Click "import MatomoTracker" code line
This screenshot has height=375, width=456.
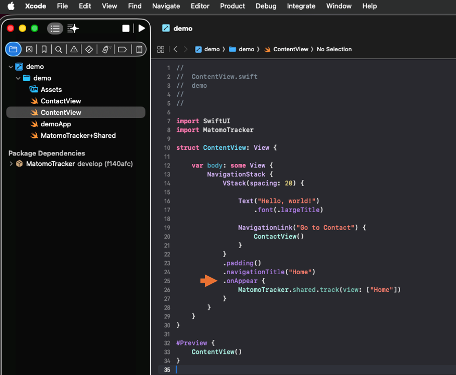[x=215, y=130]
